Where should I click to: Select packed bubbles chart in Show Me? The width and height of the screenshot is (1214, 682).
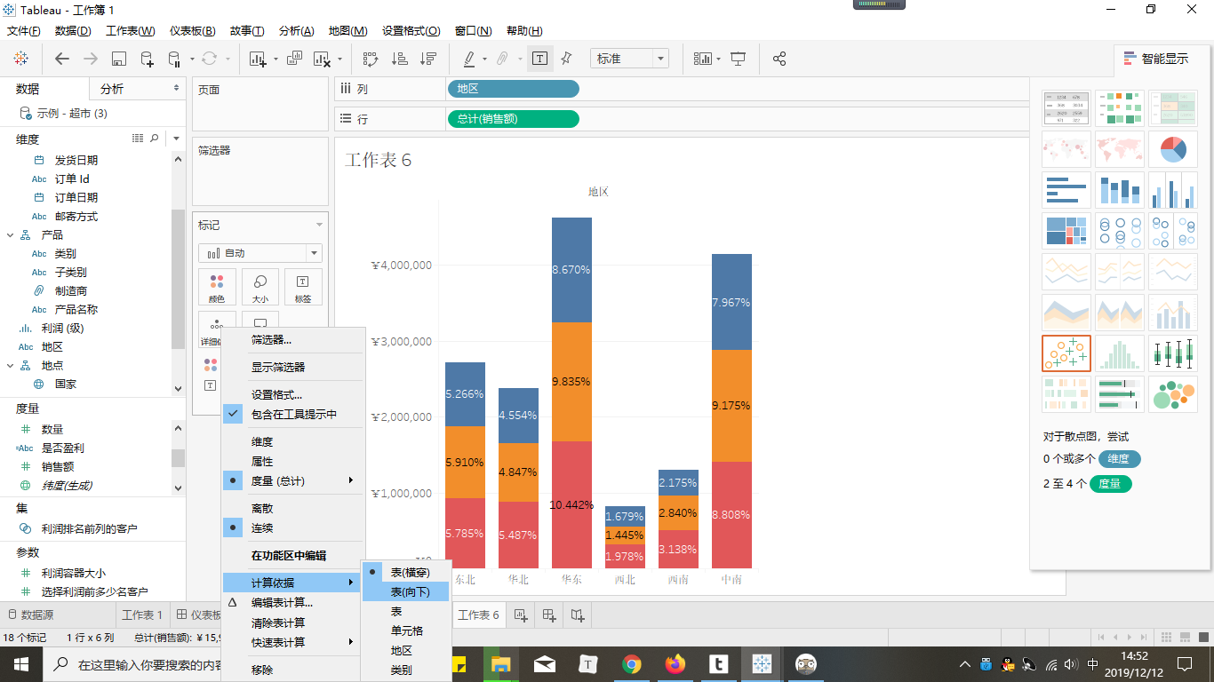click(x=1173, y=394)
